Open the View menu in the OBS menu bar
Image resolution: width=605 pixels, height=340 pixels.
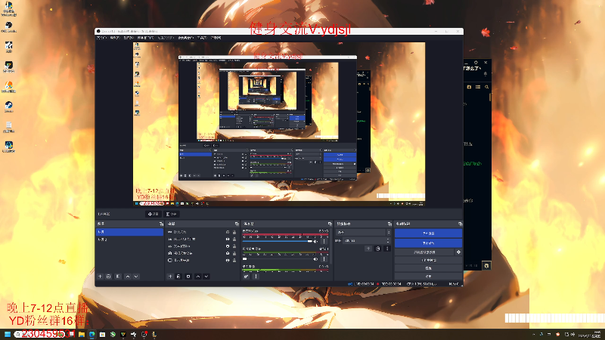pos(128,38)
